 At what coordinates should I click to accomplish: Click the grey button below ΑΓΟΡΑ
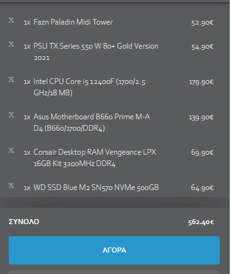click(114, 272)
